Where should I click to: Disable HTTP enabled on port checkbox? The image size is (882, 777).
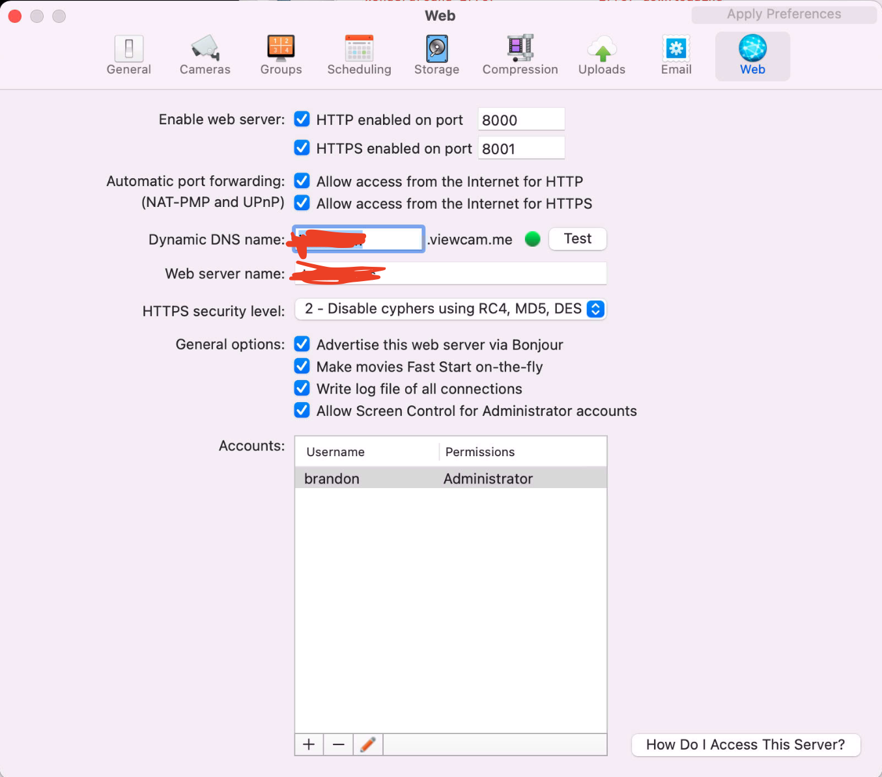[x=302, y=119]
